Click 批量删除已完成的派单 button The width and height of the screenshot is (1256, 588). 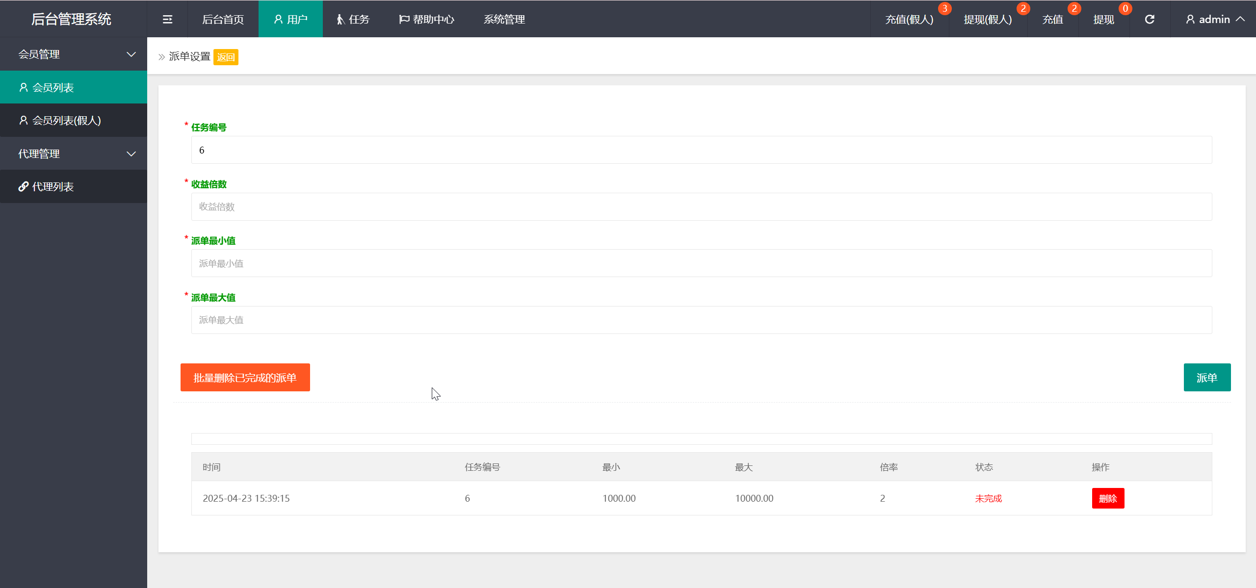tap(245, 377)
